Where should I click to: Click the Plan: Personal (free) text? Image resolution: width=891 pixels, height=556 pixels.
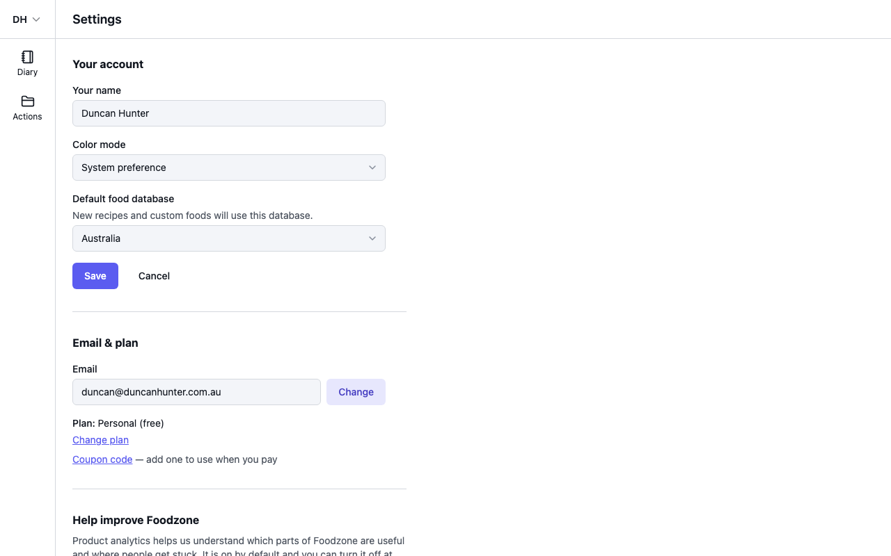(118, 423)
